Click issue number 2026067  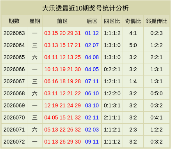tap(14, 81)
